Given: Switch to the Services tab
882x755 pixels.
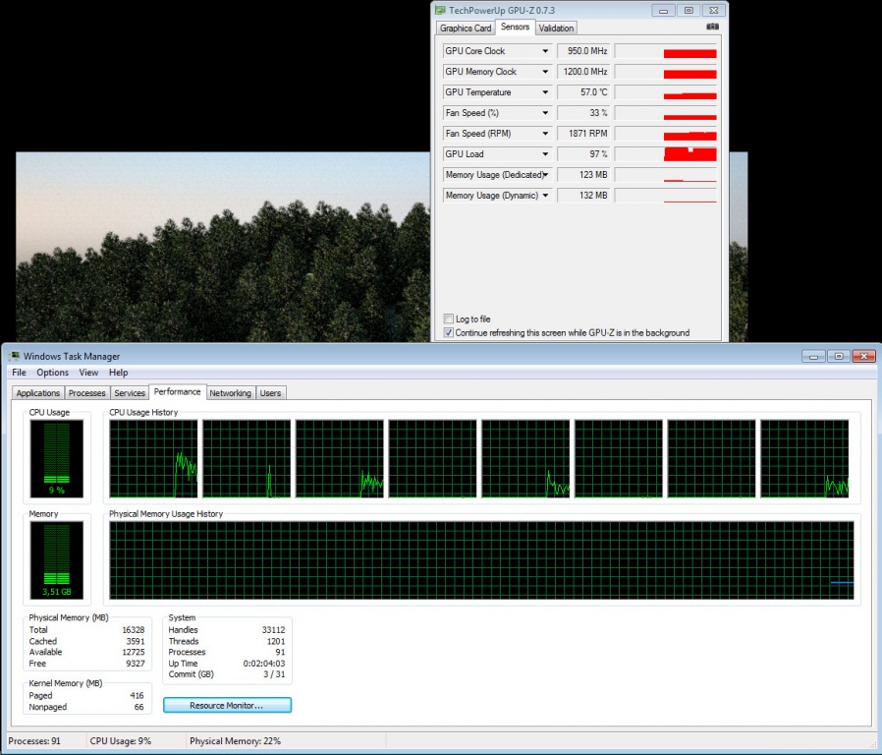Looking at the screenshot, I should pos(130,393).
